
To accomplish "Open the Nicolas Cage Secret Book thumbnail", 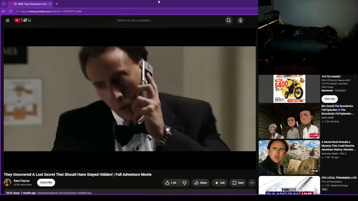I will coord(289,157).
